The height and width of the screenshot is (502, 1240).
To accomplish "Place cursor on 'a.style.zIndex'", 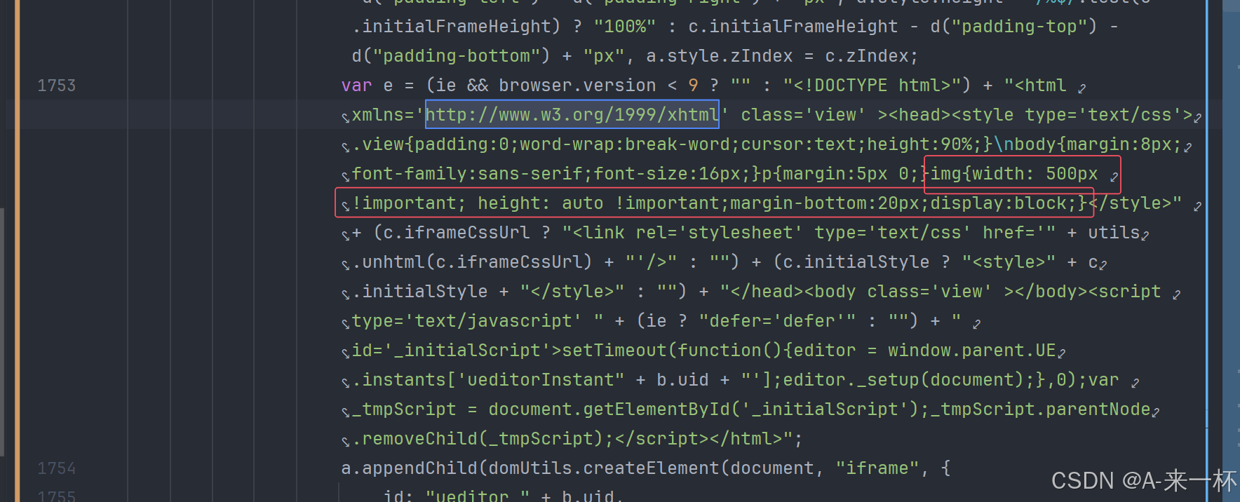I will tap(720, 55).
